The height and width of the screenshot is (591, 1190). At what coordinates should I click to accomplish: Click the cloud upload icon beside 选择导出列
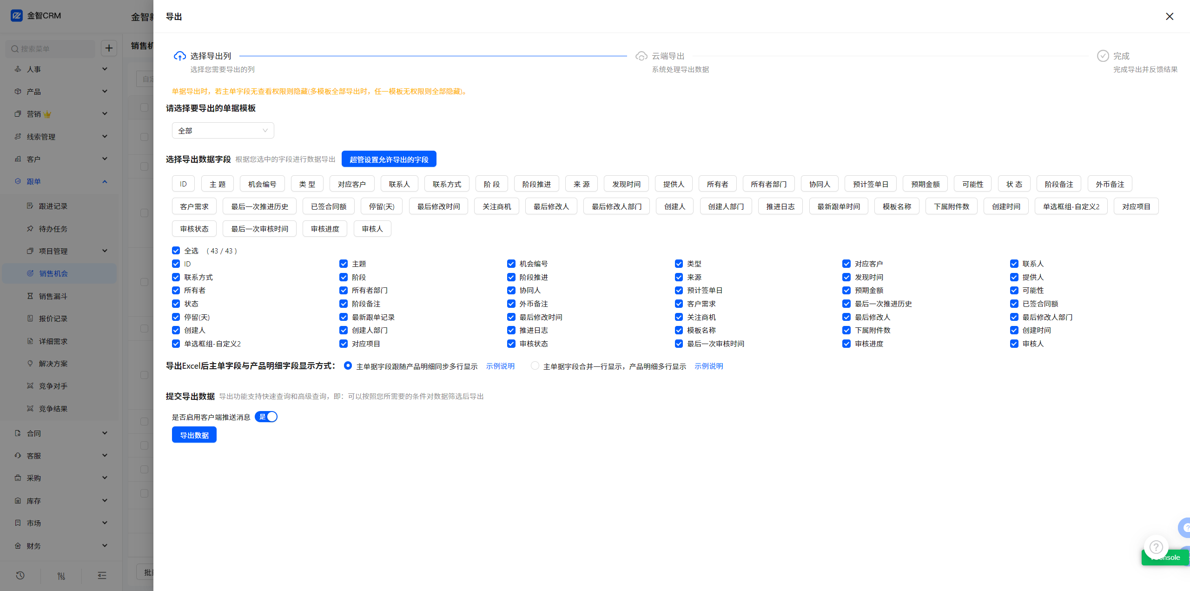179,56
